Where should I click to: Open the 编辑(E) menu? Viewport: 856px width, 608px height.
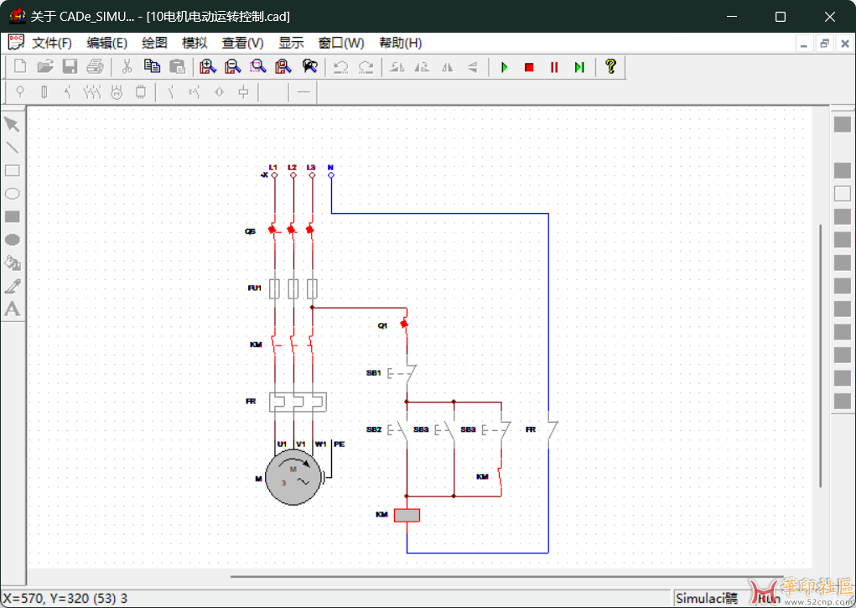(107, 43)
